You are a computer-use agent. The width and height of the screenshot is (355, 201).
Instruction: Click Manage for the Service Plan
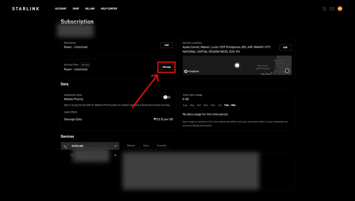pyautogui.click(x=167, y=67)
